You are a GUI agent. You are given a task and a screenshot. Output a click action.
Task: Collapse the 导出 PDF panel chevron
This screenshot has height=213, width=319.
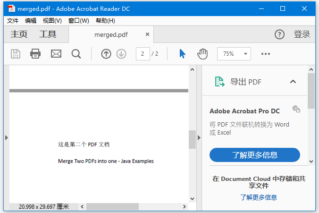point(293,82)
